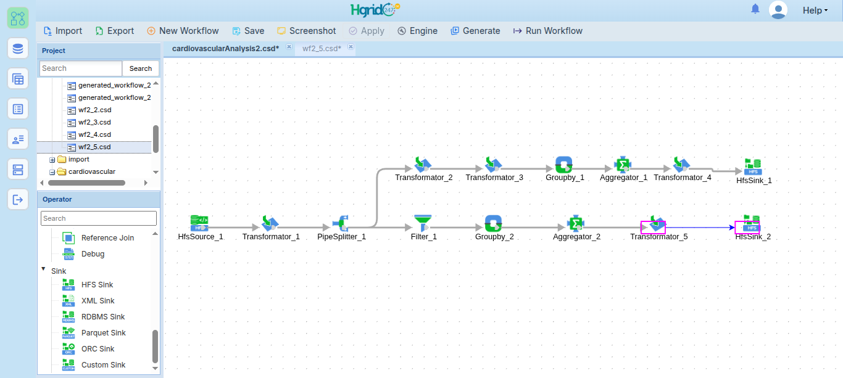843x378 pixels.
Task: Collapse the Sink operator group
Action: pos(43,269)
